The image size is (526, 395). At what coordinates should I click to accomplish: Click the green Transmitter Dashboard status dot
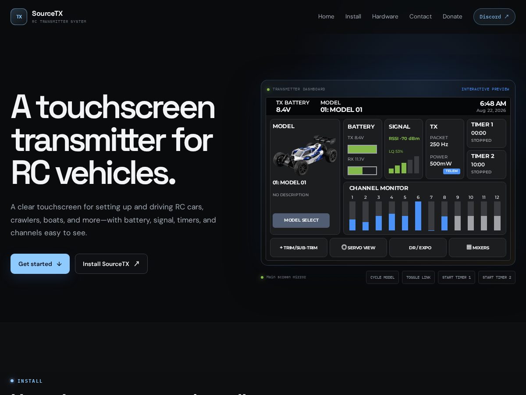pyautogui.click(x=268, y=90)
